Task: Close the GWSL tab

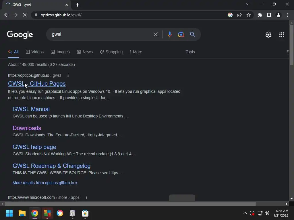Action: [67, 5]
